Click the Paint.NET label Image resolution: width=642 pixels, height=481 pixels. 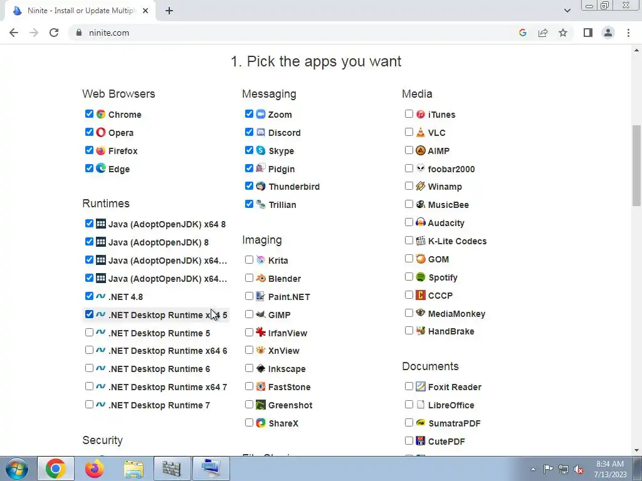289,296
